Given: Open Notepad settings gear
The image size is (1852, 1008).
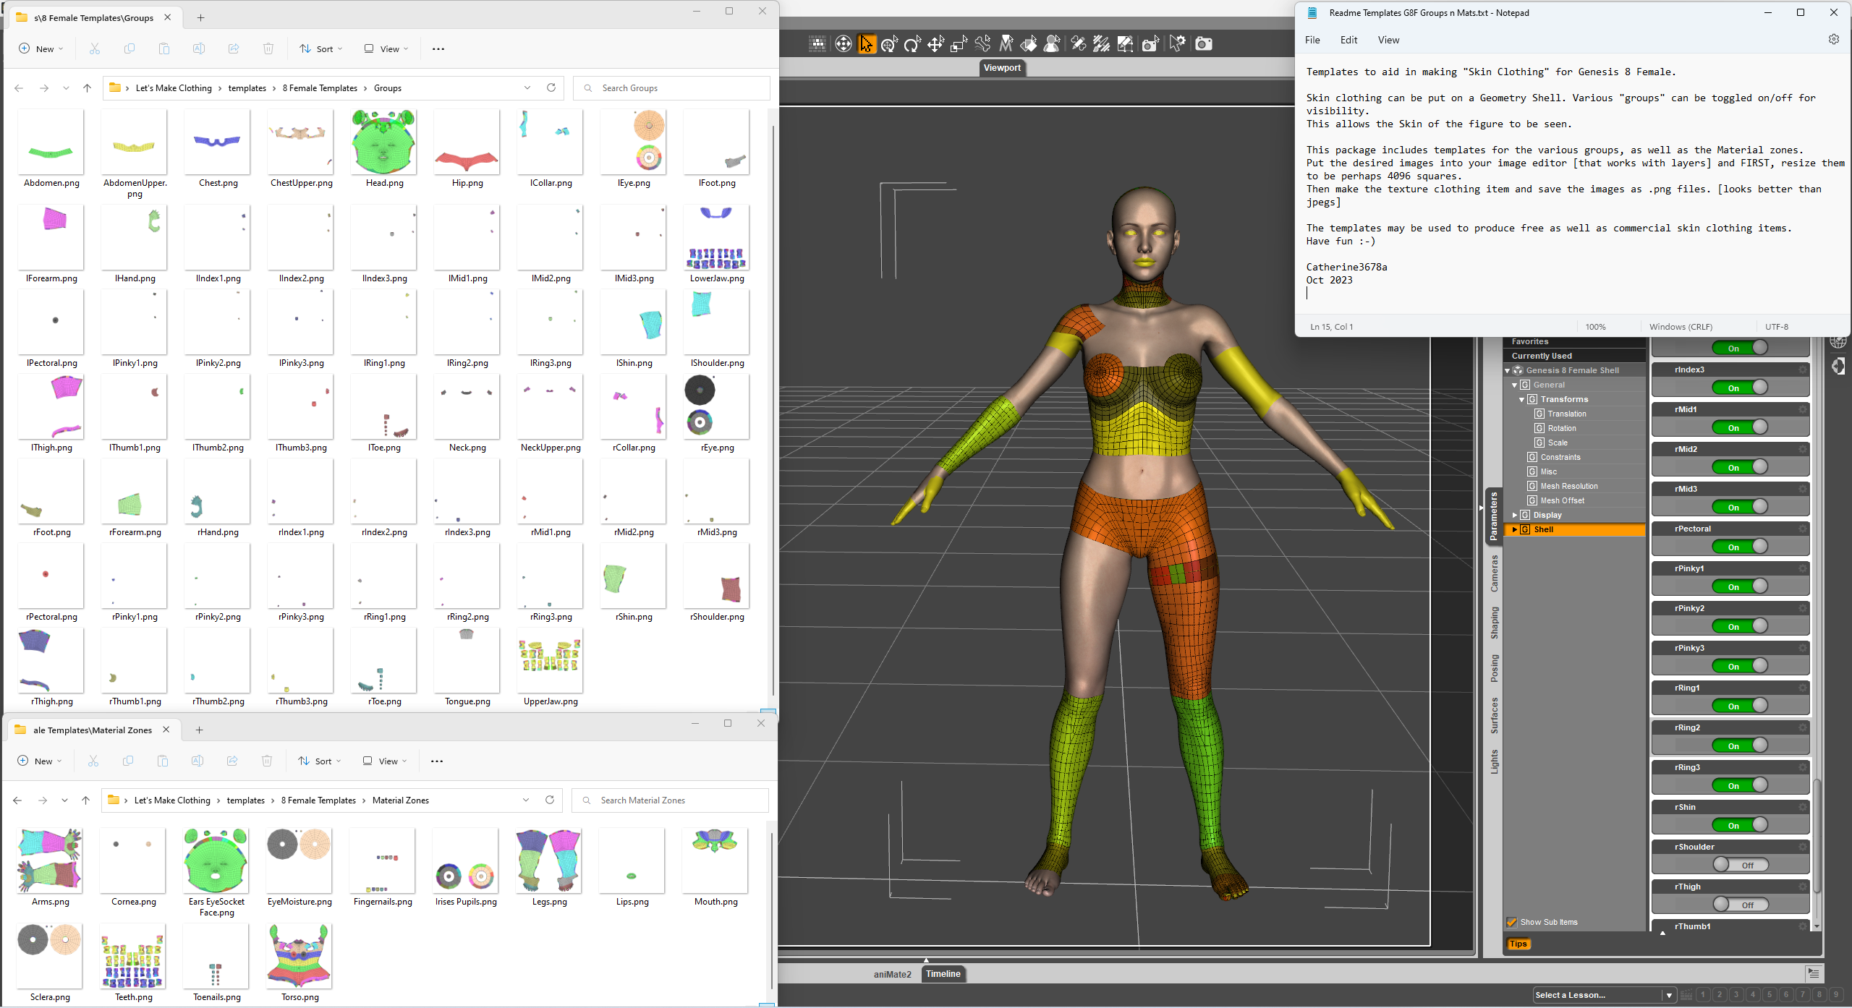Looking at the screenshot, I should click(1833, 40).
